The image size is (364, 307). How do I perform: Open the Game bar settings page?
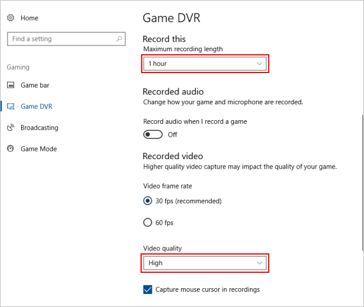point(35,85)
